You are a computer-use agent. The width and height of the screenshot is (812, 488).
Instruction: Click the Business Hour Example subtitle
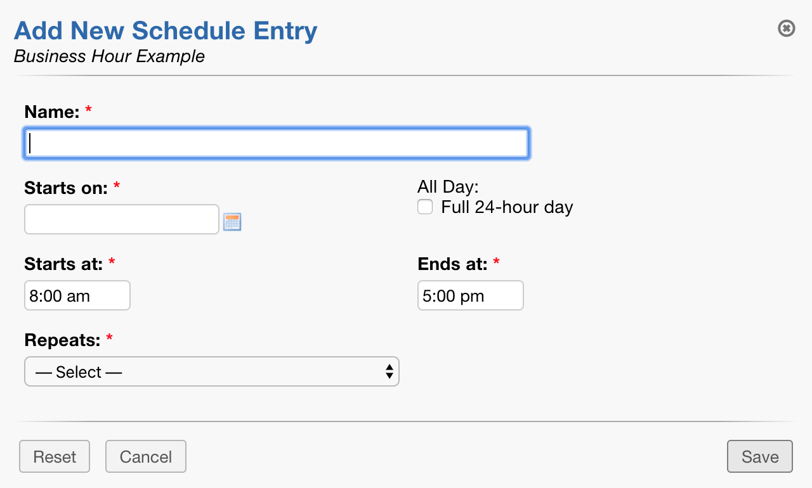coord(108,56)
